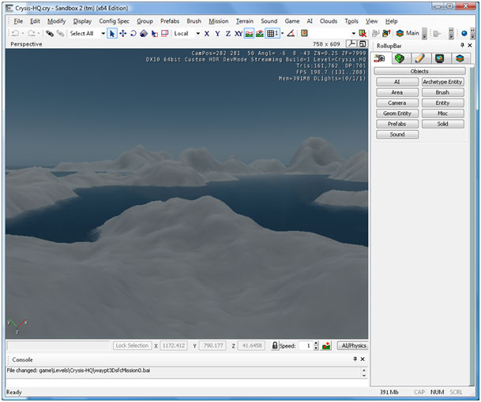Activate the Rotate tool
Viewport: 481px width, 402px height.
(133, 33)
